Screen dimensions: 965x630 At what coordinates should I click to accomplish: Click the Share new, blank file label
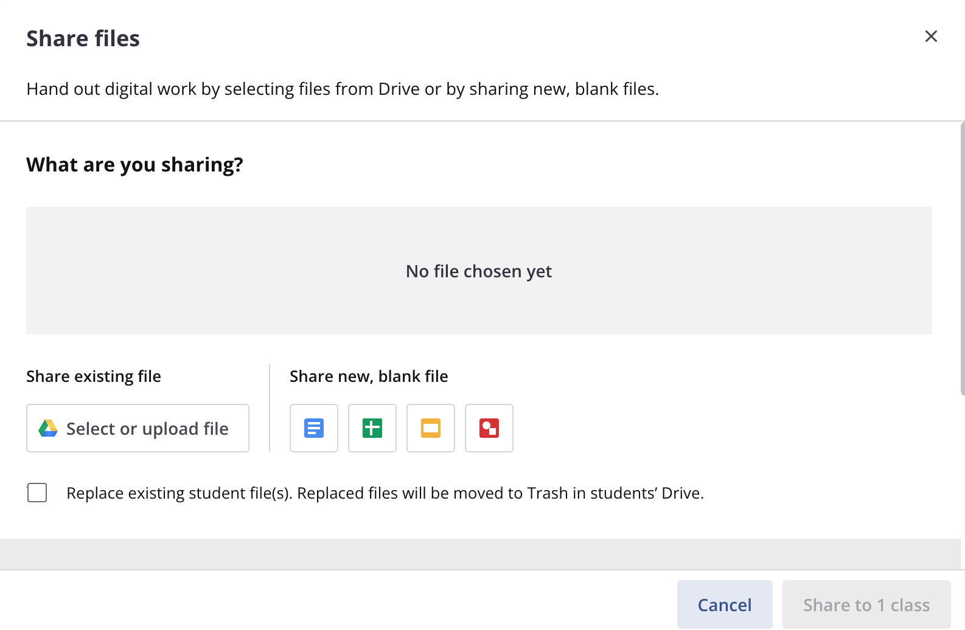point(369,376)
